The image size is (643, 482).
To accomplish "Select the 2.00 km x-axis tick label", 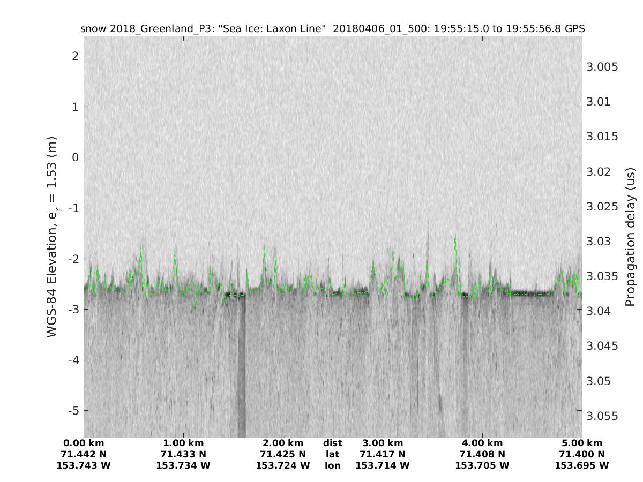I will pyautogui.click(x=283, y=443).
